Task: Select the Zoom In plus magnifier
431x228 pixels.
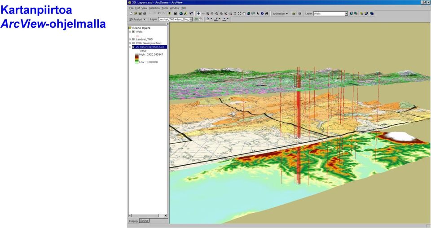Action: click(x=226, y=13)
